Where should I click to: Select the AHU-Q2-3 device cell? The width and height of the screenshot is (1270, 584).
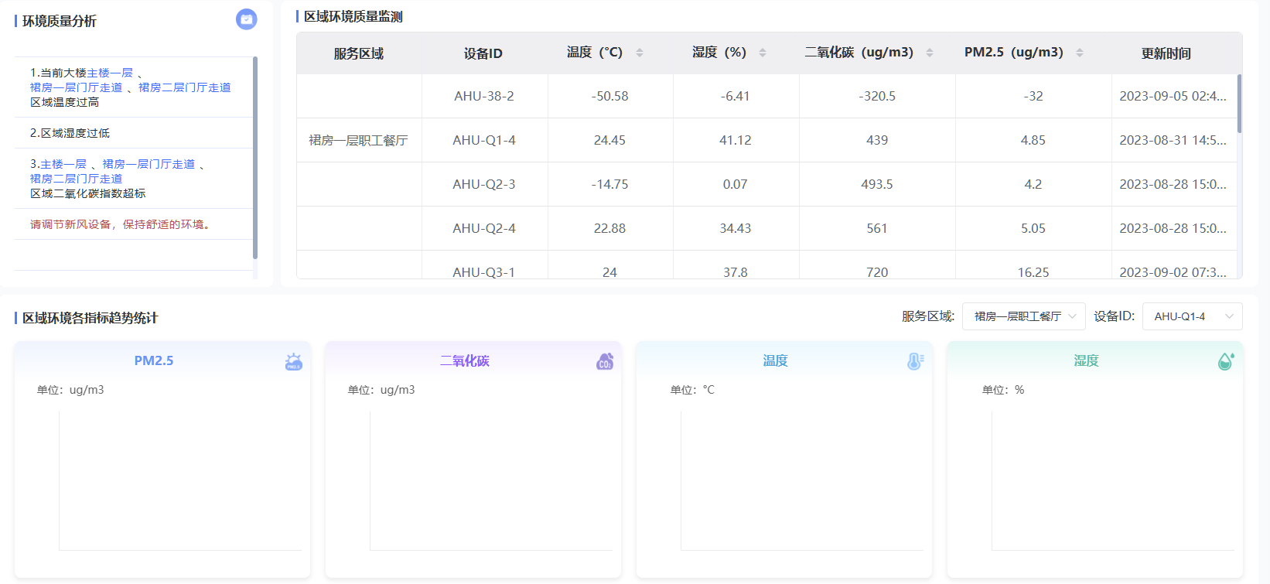point(484,184)
